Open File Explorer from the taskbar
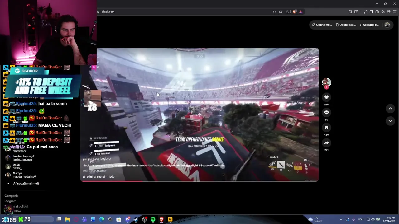This screenshot has height=224, width=399. [x=67, y=219]
